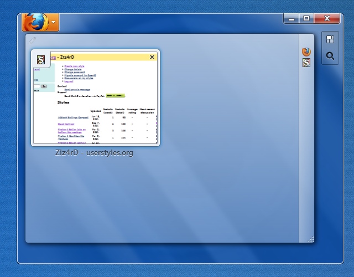Expand the Firefox button dropdown arrow
Image resolution: width=354 pixels, height=277 pixels.
(53, 23)
